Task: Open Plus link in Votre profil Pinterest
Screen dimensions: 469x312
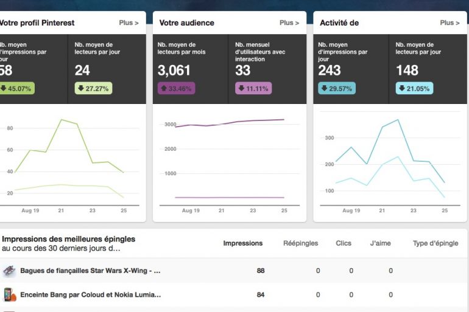Action: [x=128, y=23]
